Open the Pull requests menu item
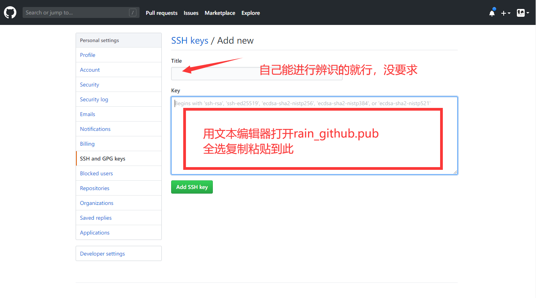The width and height of the screenshot is (536, 298). [x=161, y=13]
